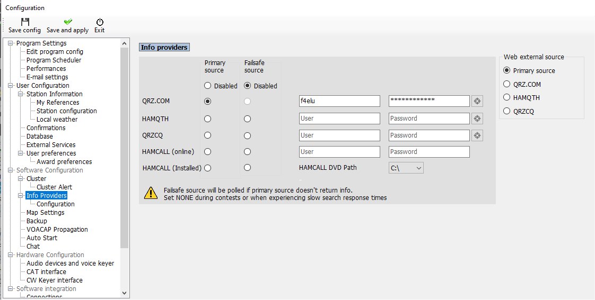The width and height of the screenshot is (595, 300).
Task: Disable the primary source radio
Action: (x=208, y=86)
